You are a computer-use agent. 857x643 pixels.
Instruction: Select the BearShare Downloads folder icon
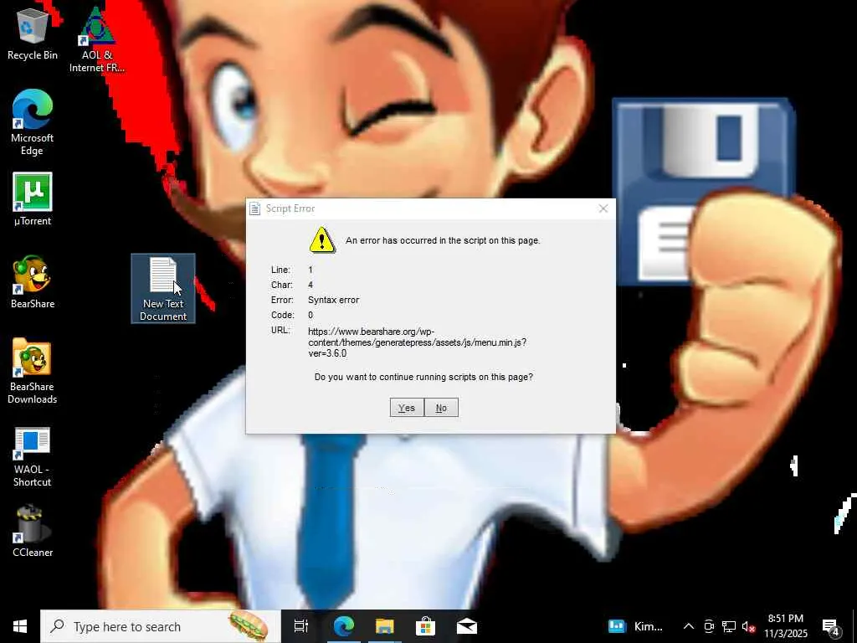click(33, 371)
